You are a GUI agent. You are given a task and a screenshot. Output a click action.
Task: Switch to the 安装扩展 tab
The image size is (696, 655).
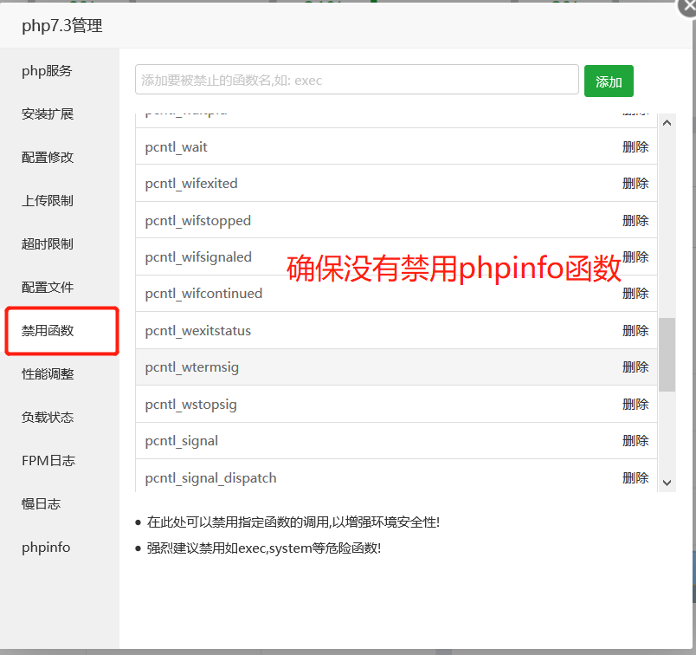pos(48,114)
